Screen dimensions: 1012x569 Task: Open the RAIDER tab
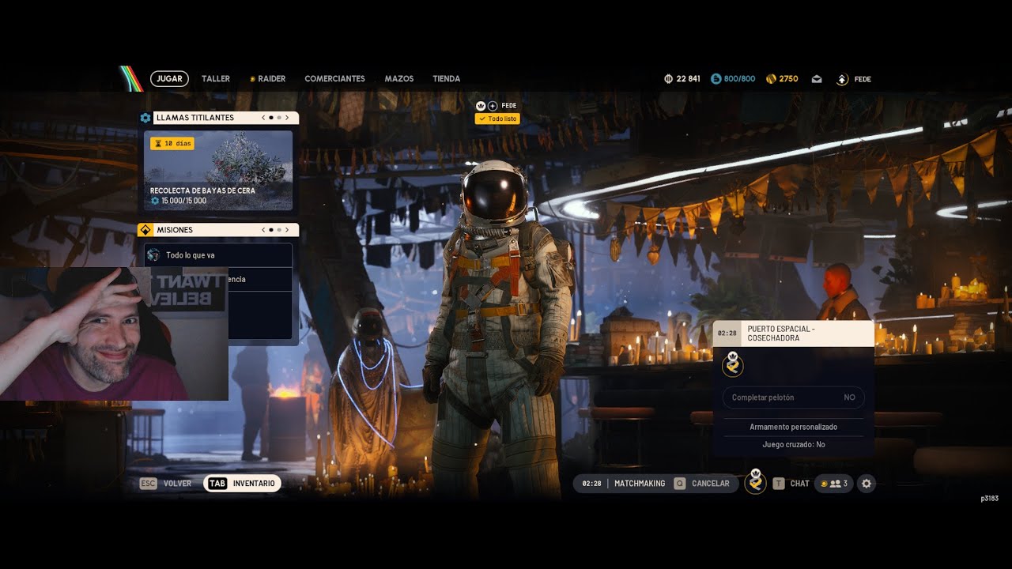[268, 78]
